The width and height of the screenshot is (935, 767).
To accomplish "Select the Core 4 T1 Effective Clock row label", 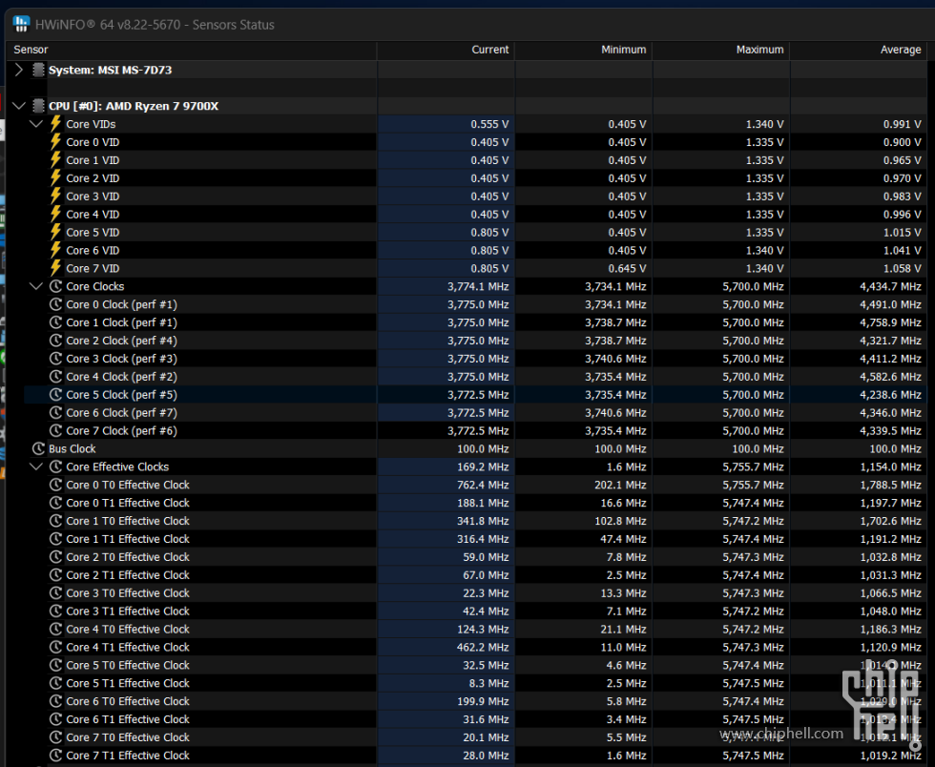I will pyautogui.click(x=128, y=647).
